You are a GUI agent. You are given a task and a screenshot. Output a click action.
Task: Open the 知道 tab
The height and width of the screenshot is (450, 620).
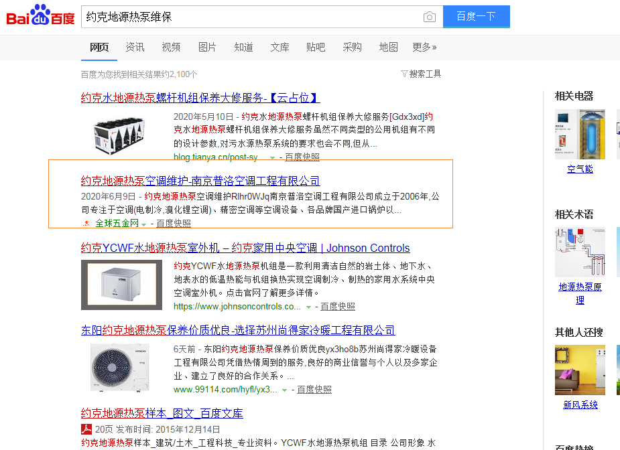(x=243, y=48)
